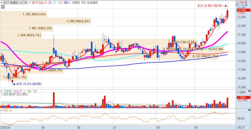The image size is (251, 130).
Task: Click the 21,000 price axis label
Action: coord(242,35)
